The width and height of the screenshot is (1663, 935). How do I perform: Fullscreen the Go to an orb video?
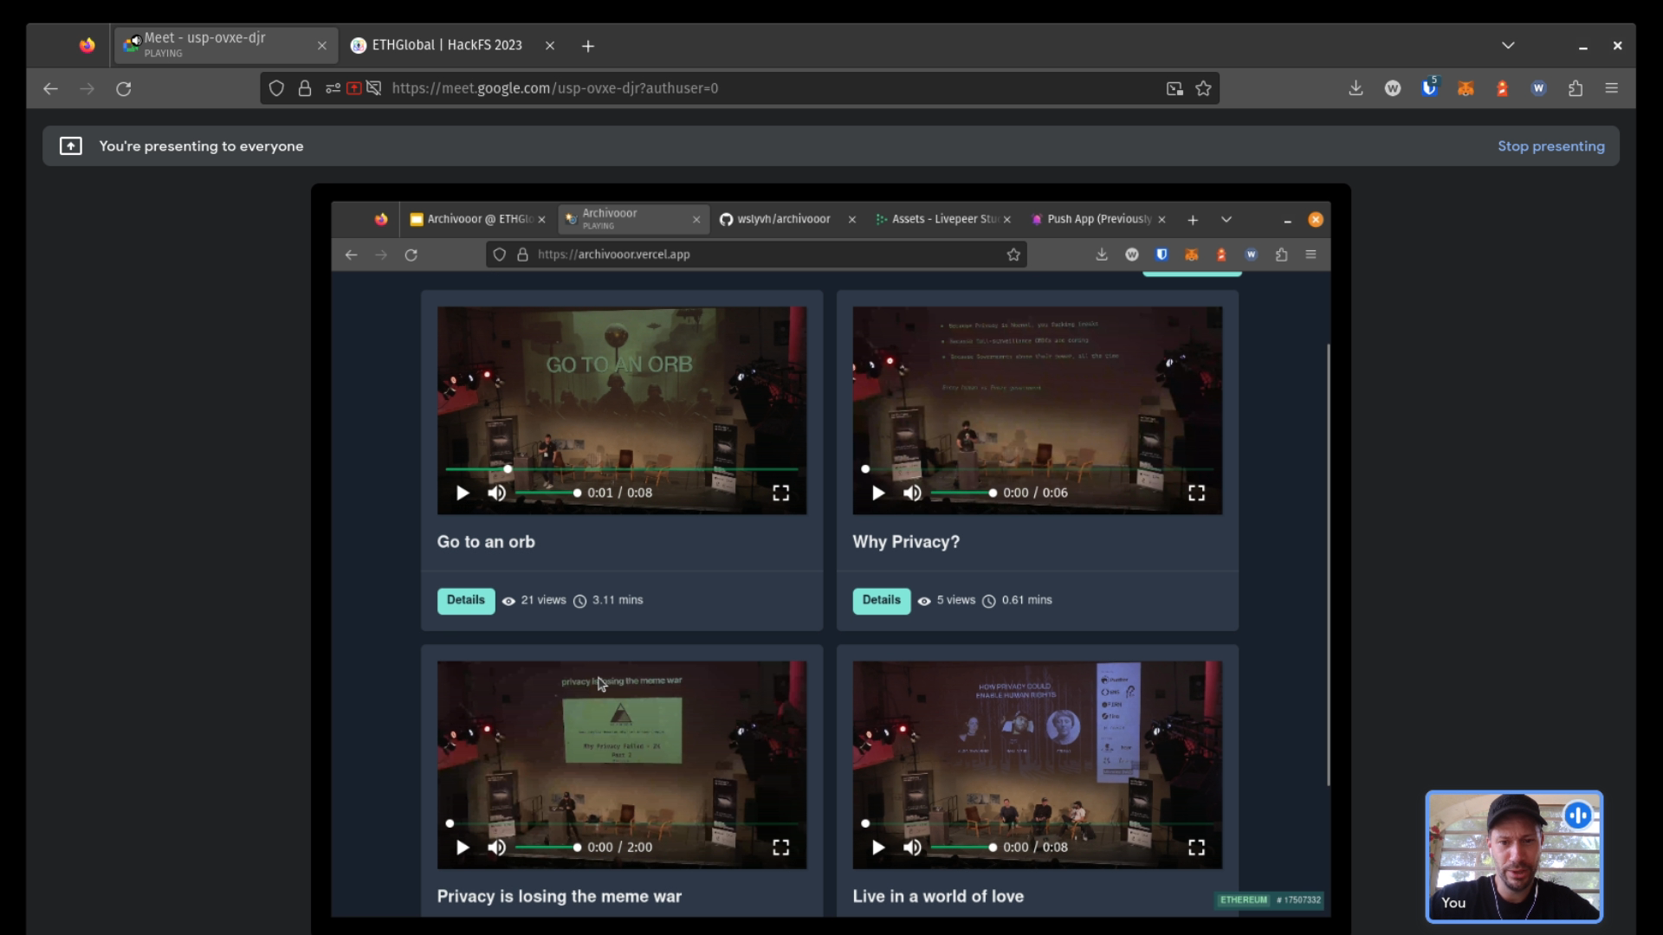(780, 493)
